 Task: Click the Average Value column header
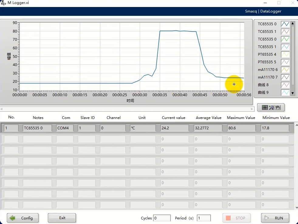pos(208,118)
